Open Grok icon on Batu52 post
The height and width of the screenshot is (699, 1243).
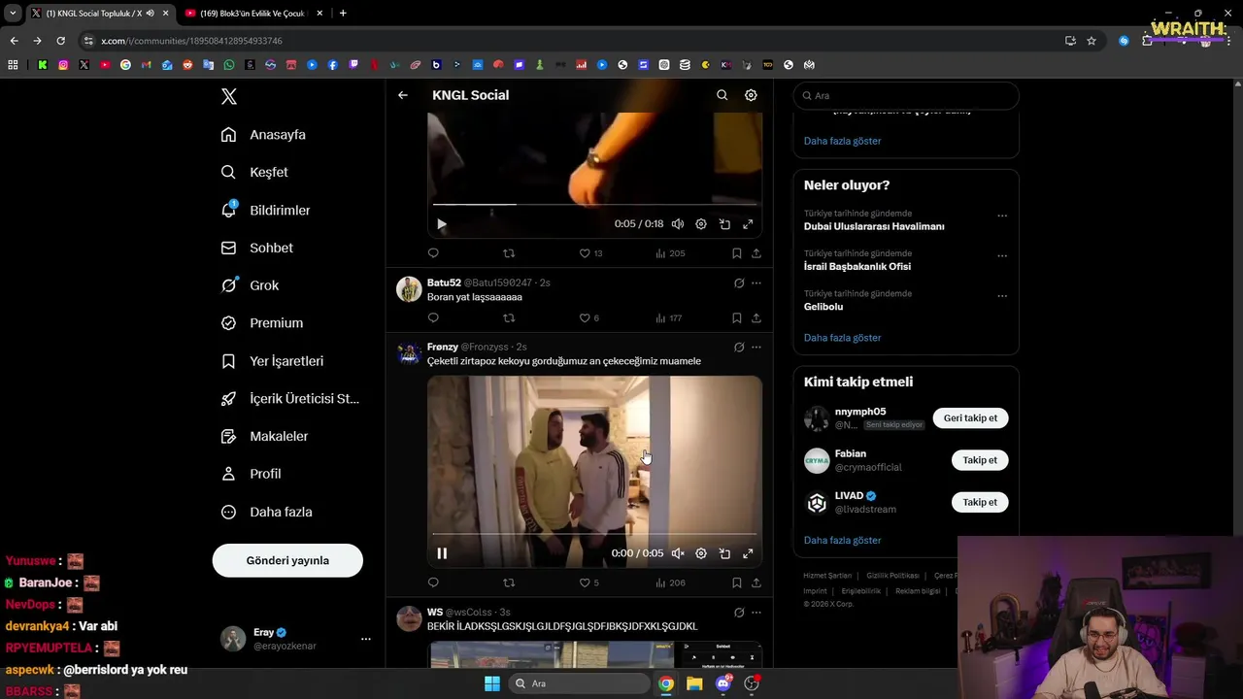point(739,283)
